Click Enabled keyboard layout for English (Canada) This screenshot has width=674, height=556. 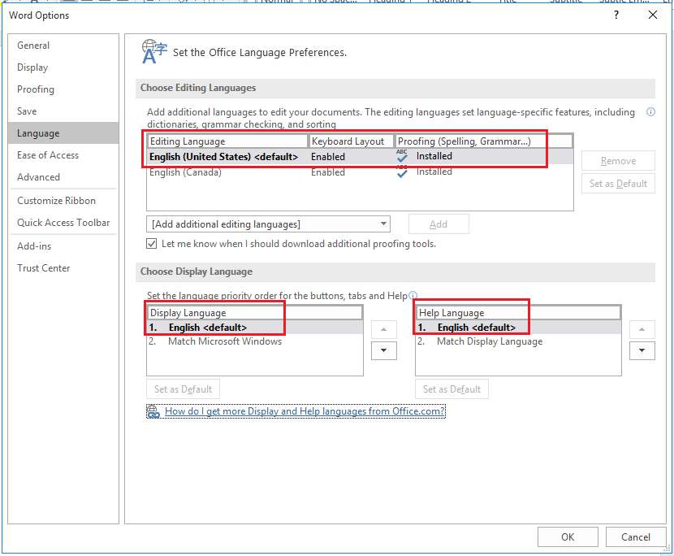[328, 172]
